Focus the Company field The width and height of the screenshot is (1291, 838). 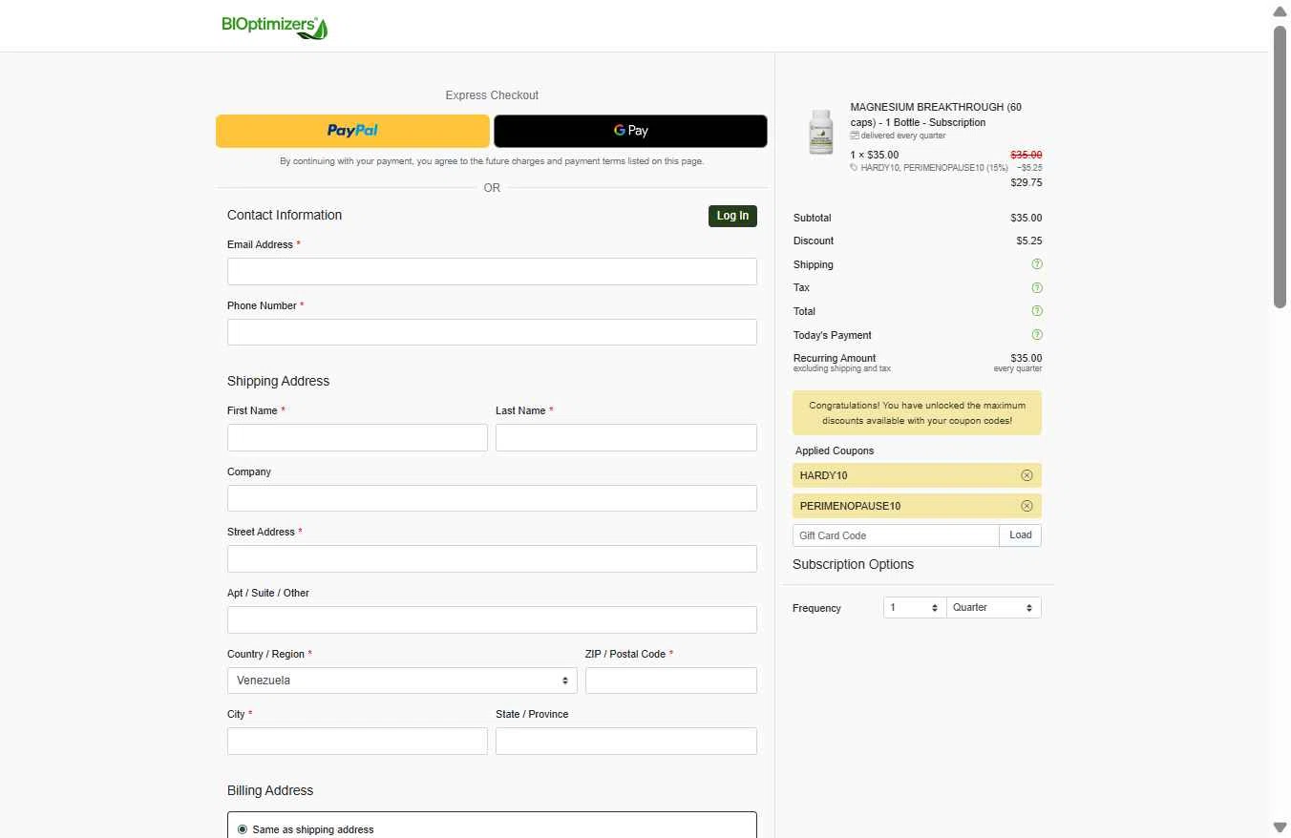pos(492,498)
